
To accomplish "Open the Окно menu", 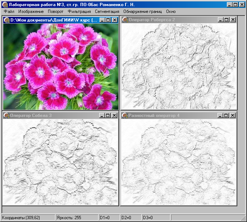I will point(171,11).
